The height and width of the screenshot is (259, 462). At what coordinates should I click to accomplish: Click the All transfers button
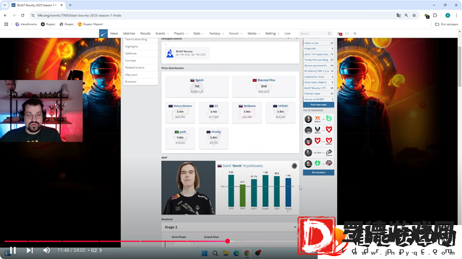tap(319, 172)
